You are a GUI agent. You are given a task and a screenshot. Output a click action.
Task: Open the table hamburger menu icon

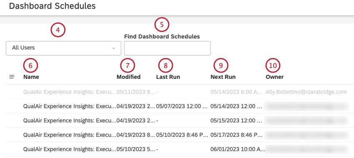[x=12, y=77]
